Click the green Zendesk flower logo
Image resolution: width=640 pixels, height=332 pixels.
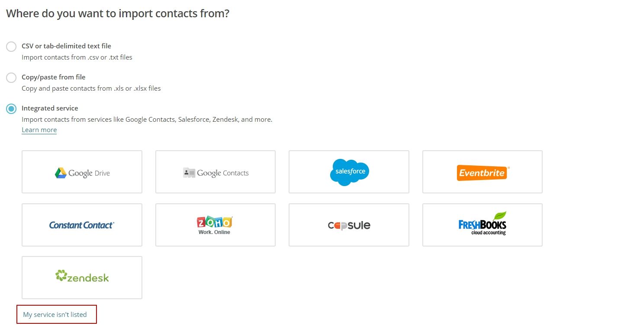pos(60,275)
